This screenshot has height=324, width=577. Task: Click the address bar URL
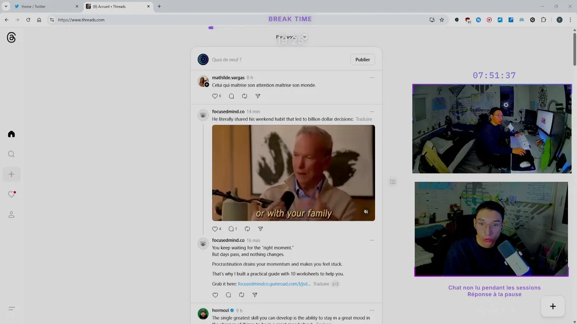point(81,20)
